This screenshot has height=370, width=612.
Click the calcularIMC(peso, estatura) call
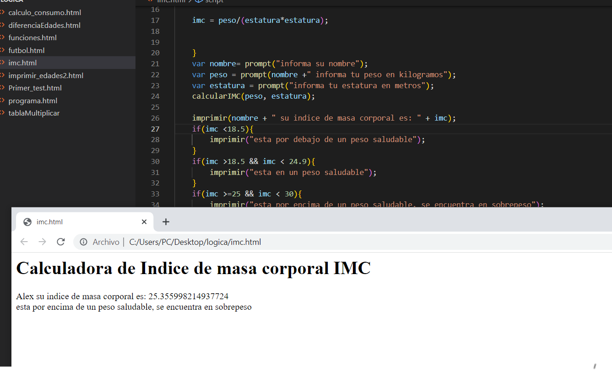(x=254, y=96)
